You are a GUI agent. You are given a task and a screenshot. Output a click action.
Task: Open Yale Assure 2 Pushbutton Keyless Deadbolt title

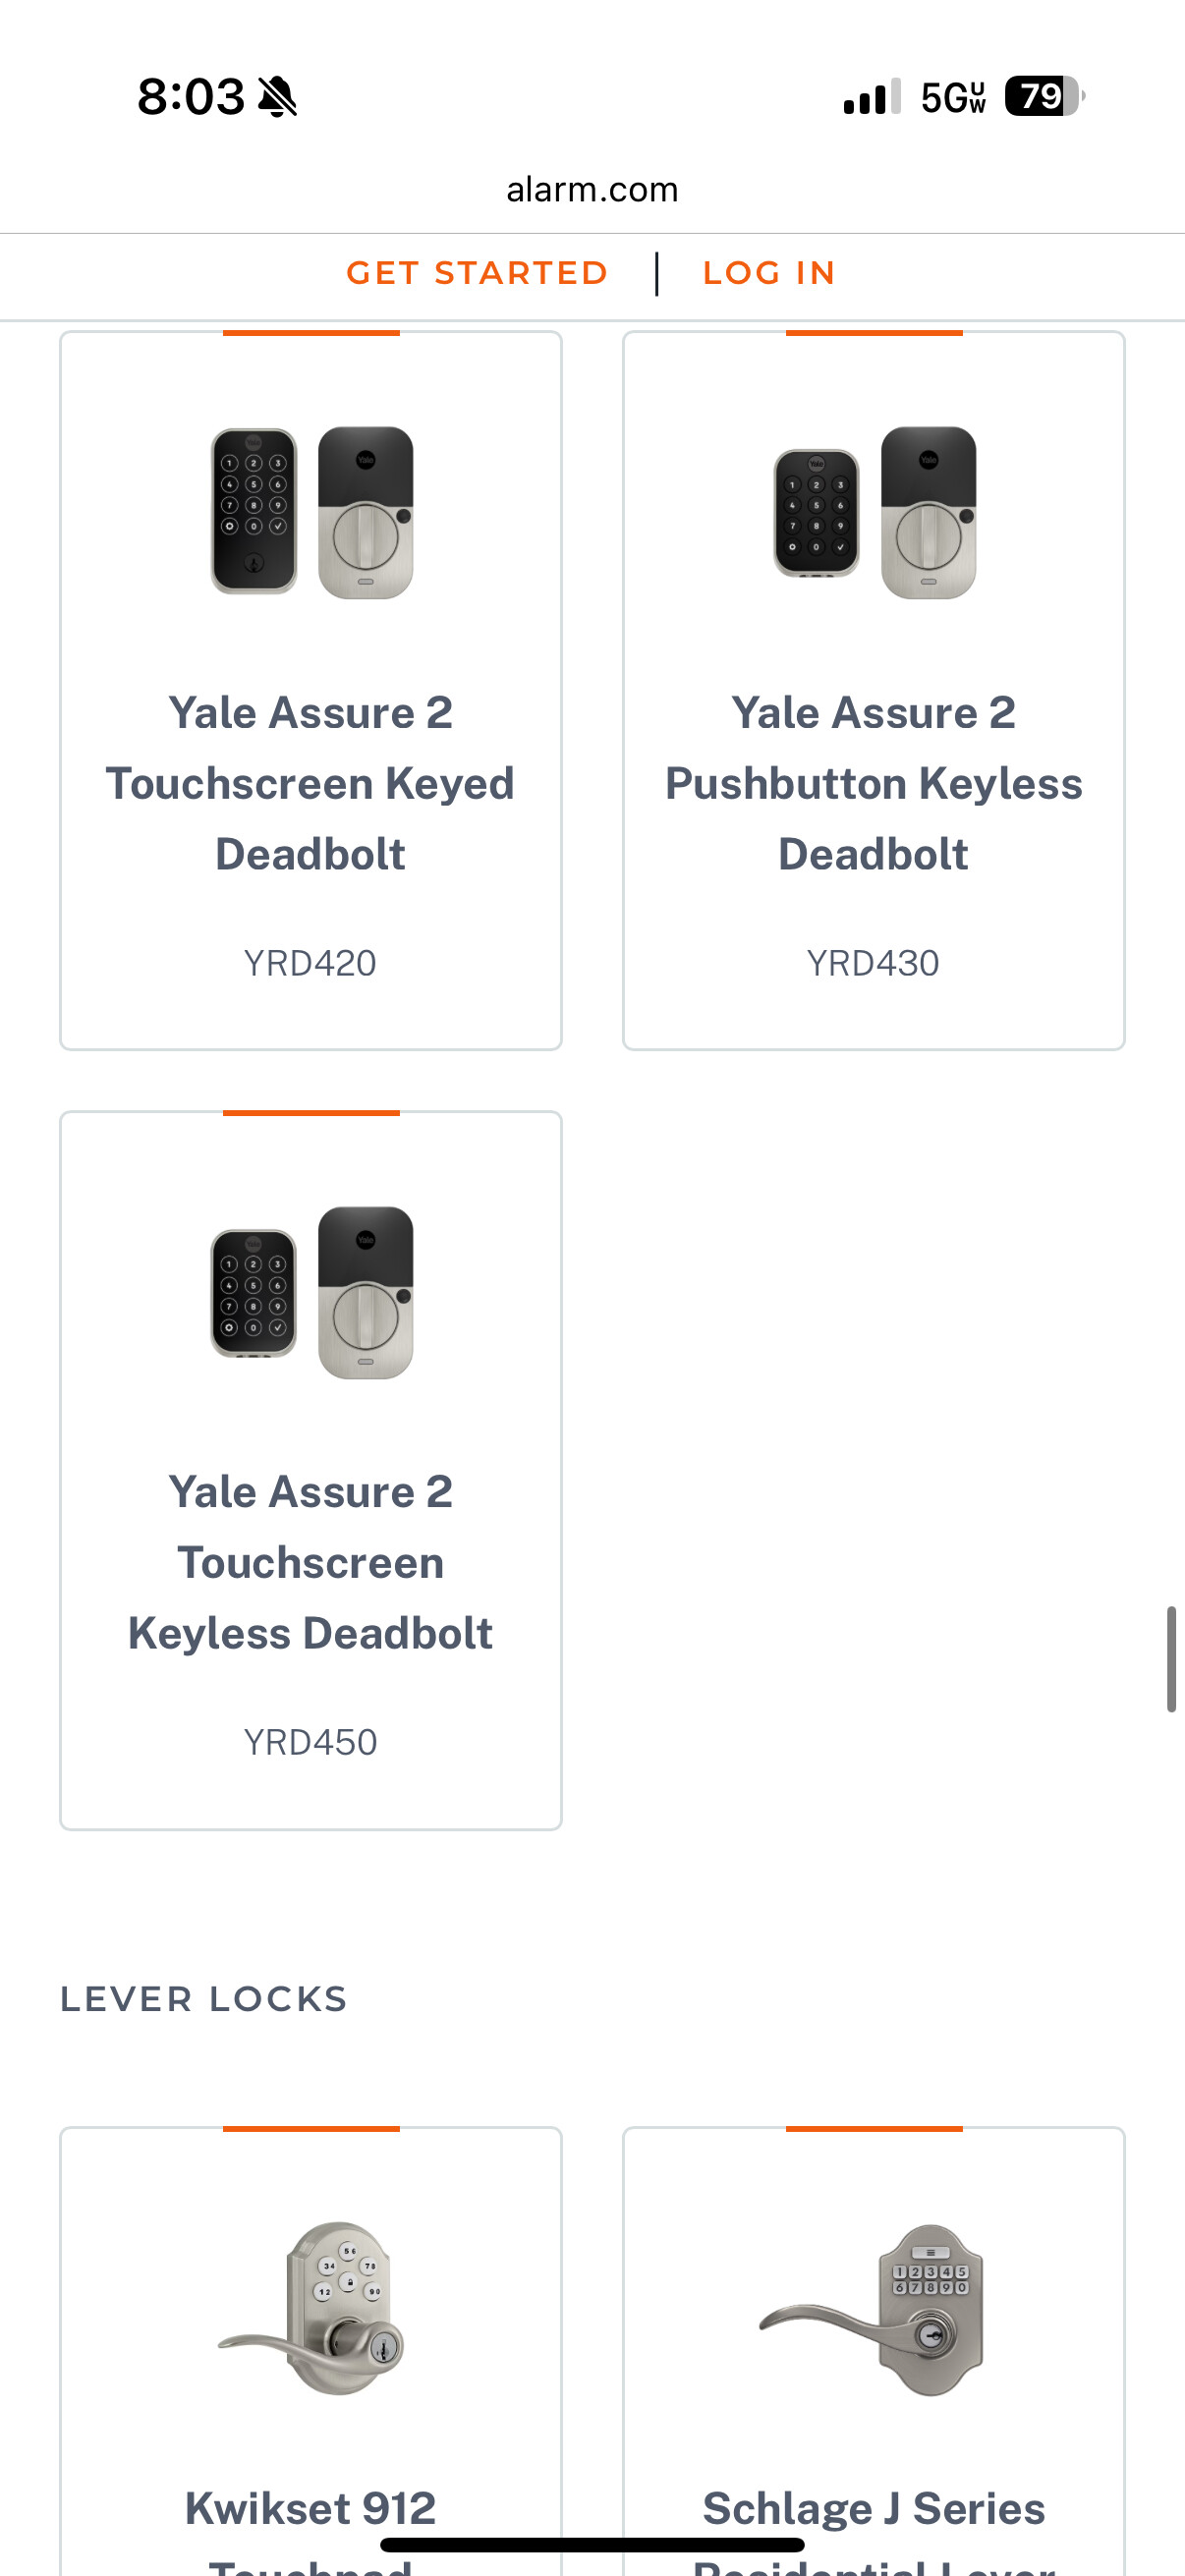click(874, 783)
